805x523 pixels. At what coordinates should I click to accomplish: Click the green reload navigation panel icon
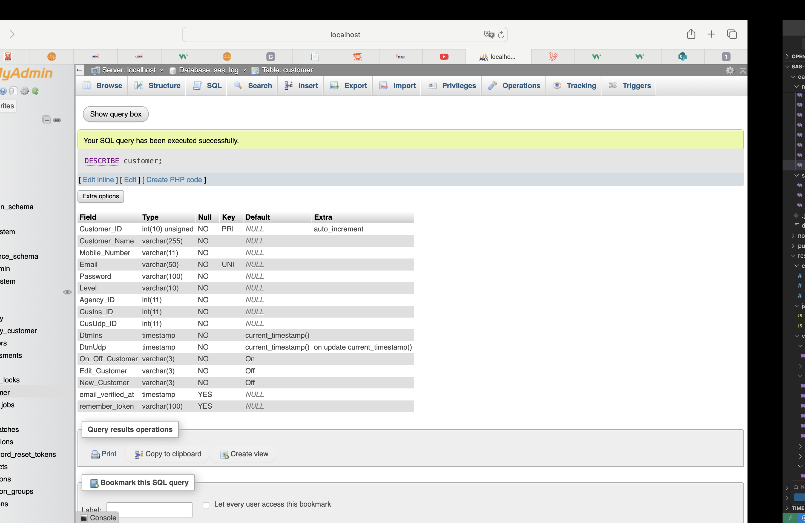pyautogui.click(x=35, y=91)
